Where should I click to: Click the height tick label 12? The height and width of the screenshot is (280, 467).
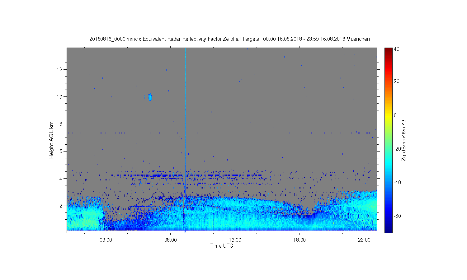60,69
